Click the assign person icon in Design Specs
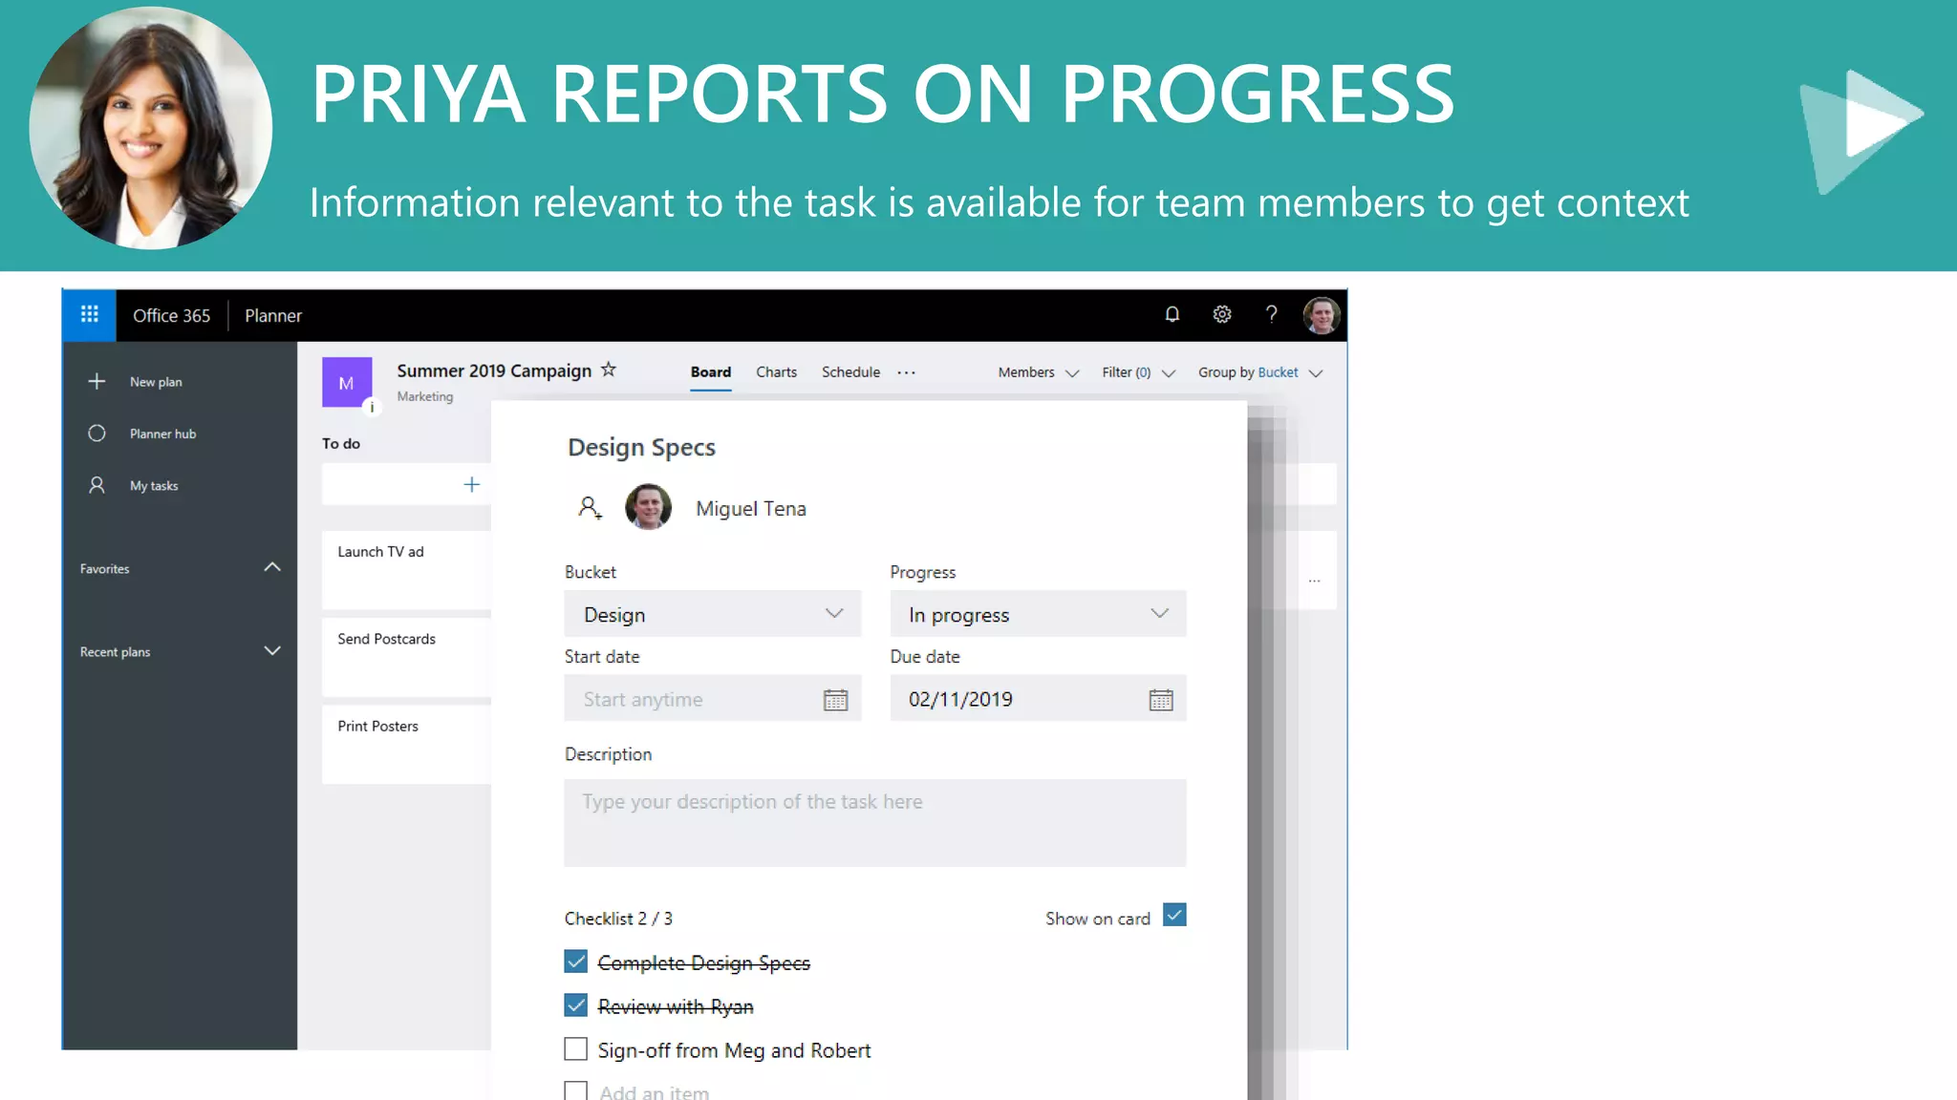Viewport: 1957px width, 1100px height. [590, 507]
